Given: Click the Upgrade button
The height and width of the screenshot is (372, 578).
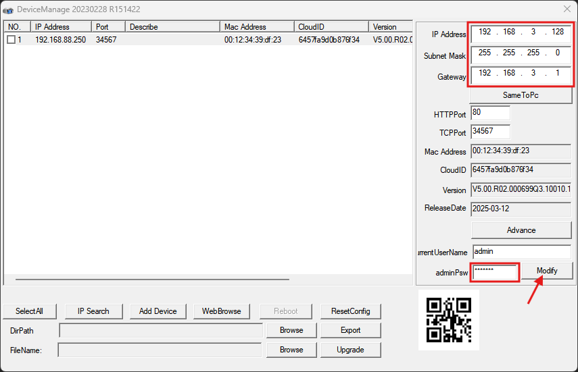Looking at the screenshot, I should pos(350,350).
